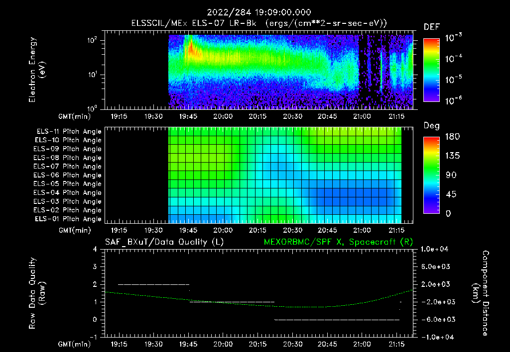Click the 10^1 tick on energy axis
The height and width of the screenshot is (352, 510).
point(92,75)
